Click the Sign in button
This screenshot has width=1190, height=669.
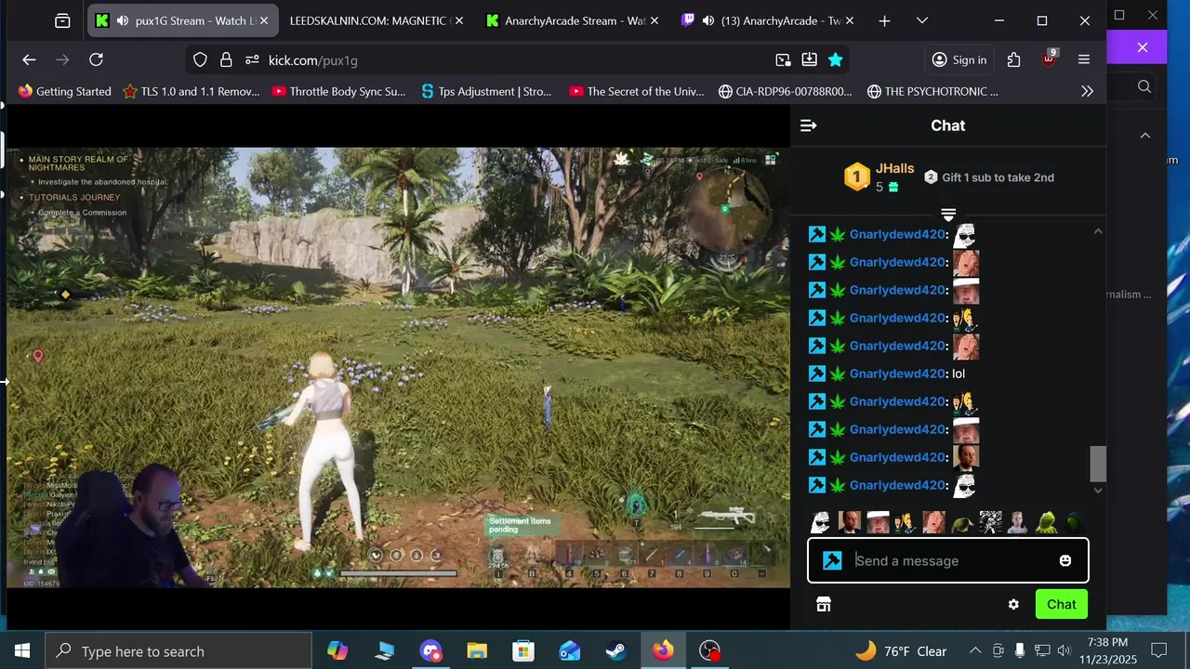tap(959, 59)
